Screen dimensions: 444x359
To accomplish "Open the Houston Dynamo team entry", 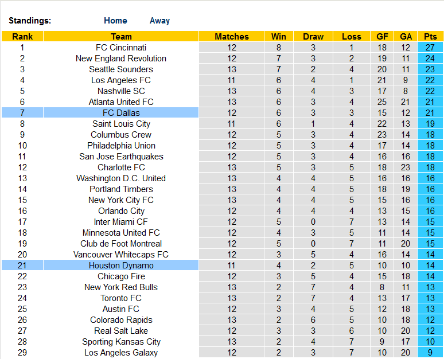I will click(x=121, y=266).
